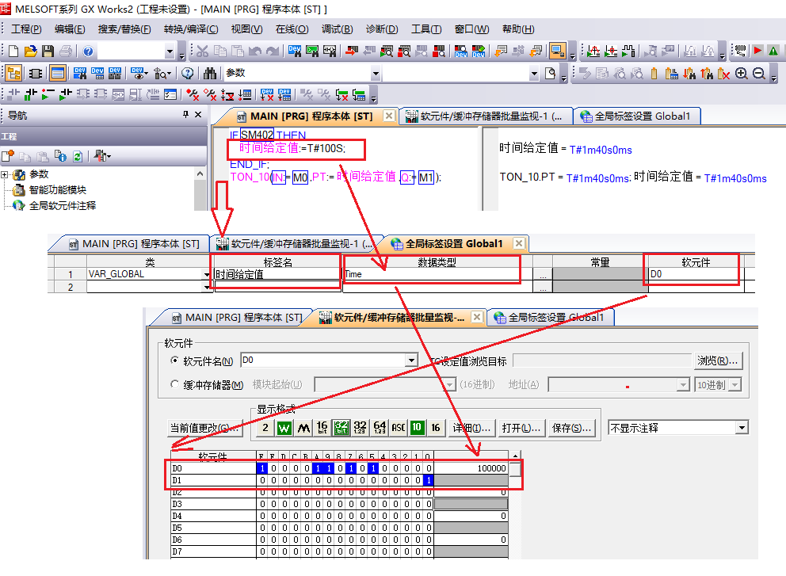
Task: Click the Zoom In magnifier icon
Action: point(742,74)
